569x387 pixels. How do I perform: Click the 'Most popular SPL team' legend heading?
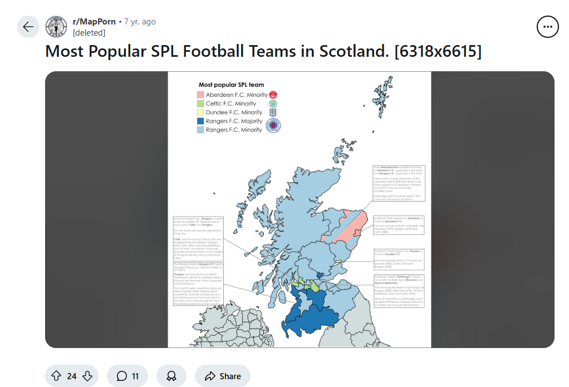(x=232, y=85)
